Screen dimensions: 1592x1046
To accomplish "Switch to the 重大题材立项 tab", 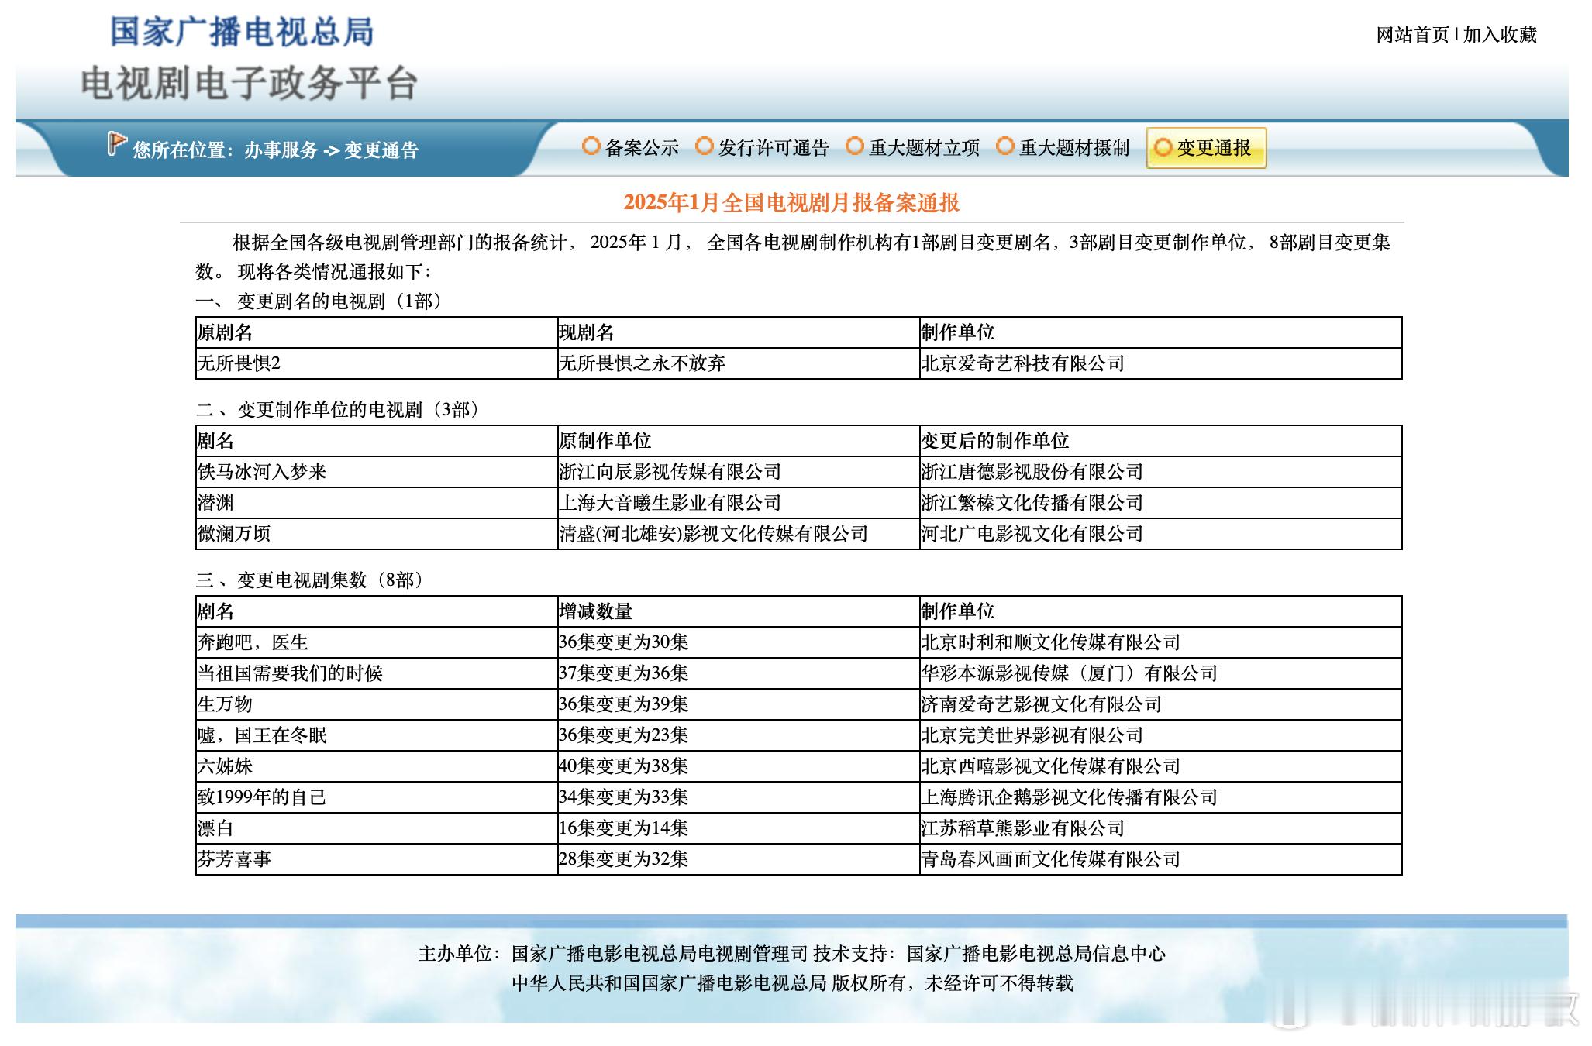I will (x=924, y=147).
